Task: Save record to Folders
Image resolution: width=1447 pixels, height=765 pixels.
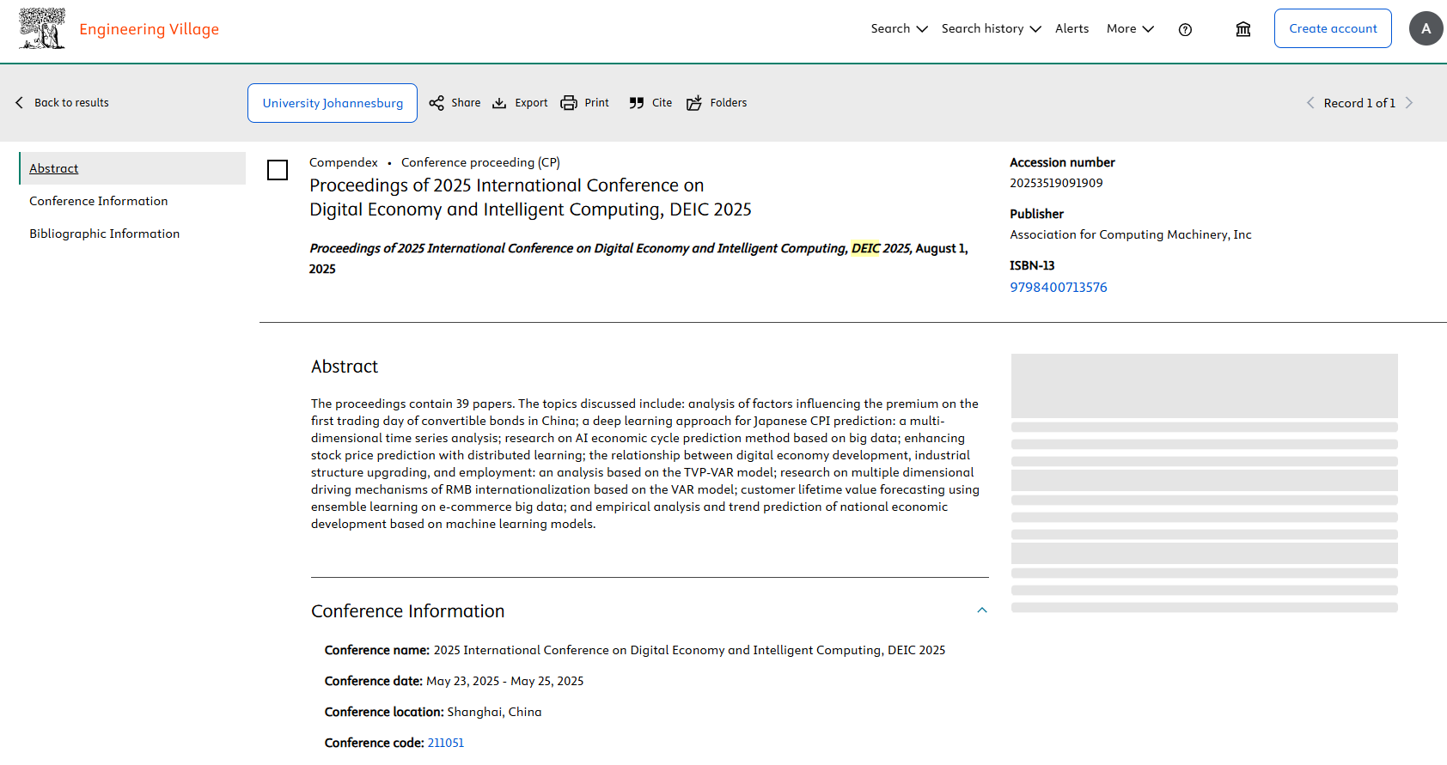Action: point(694,103)
